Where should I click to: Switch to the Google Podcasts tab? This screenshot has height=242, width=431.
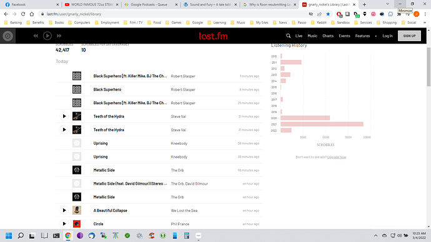point(151,4)
